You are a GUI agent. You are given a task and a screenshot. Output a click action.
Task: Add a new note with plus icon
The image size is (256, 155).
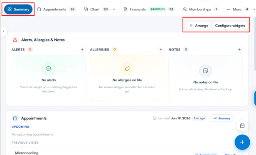(x=239, y=49)
